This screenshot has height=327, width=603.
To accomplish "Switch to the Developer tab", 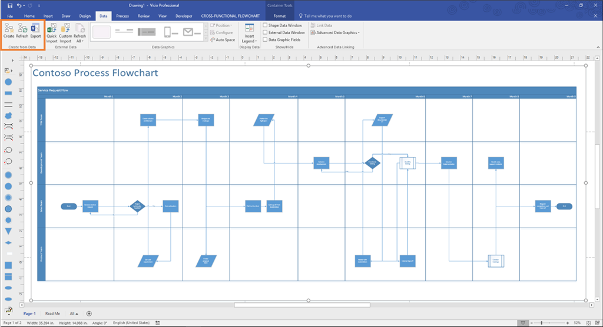I will [184, 16].
